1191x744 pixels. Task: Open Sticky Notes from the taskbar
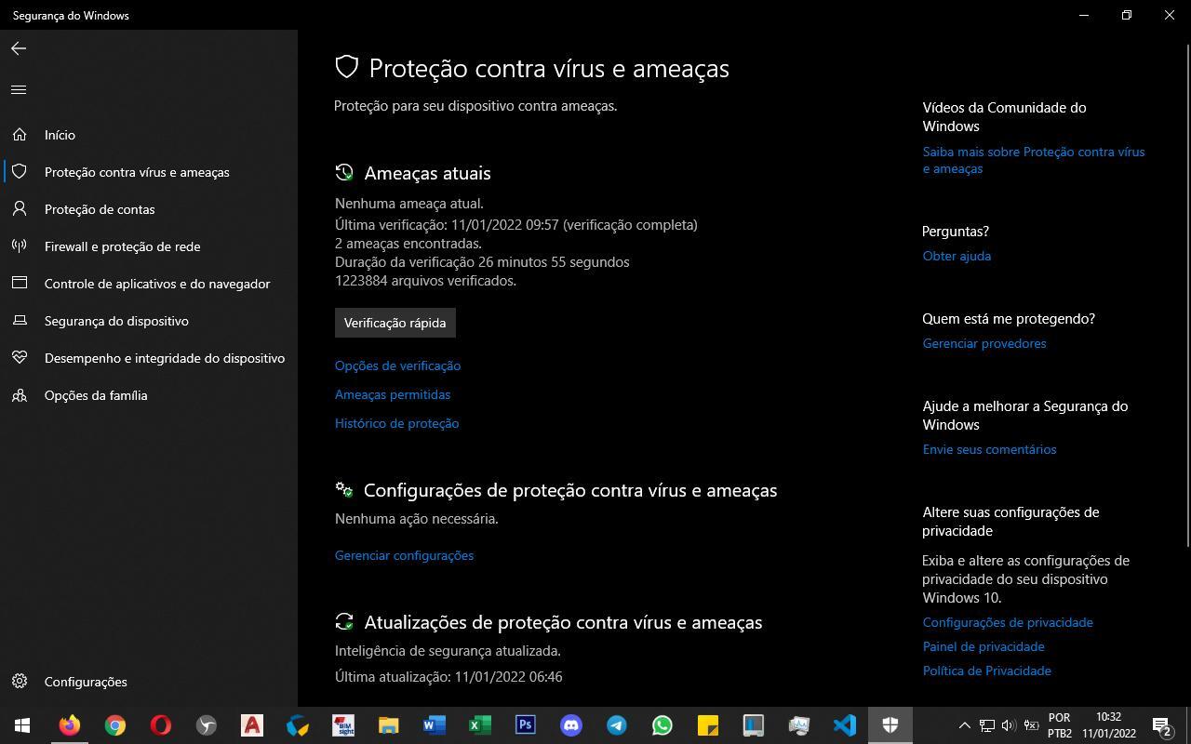[707, 725]
